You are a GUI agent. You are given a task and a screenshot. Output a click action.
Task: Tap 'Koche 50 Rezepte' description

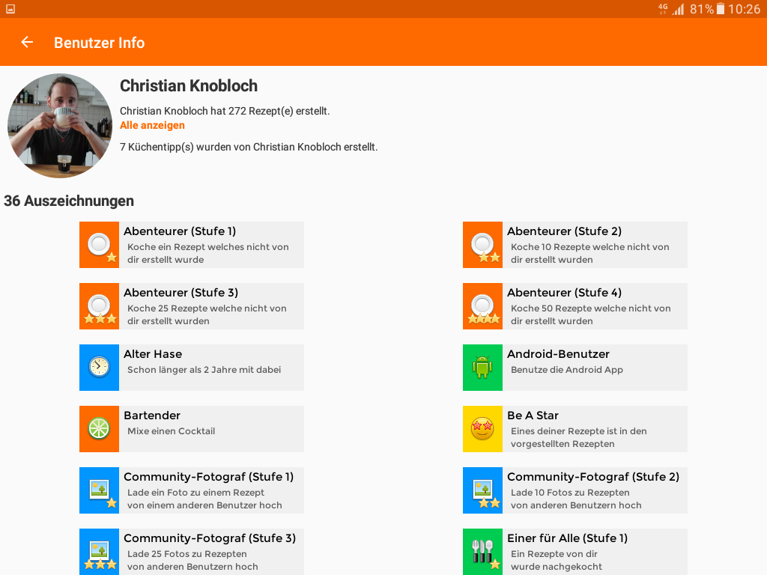click(591, 315)
